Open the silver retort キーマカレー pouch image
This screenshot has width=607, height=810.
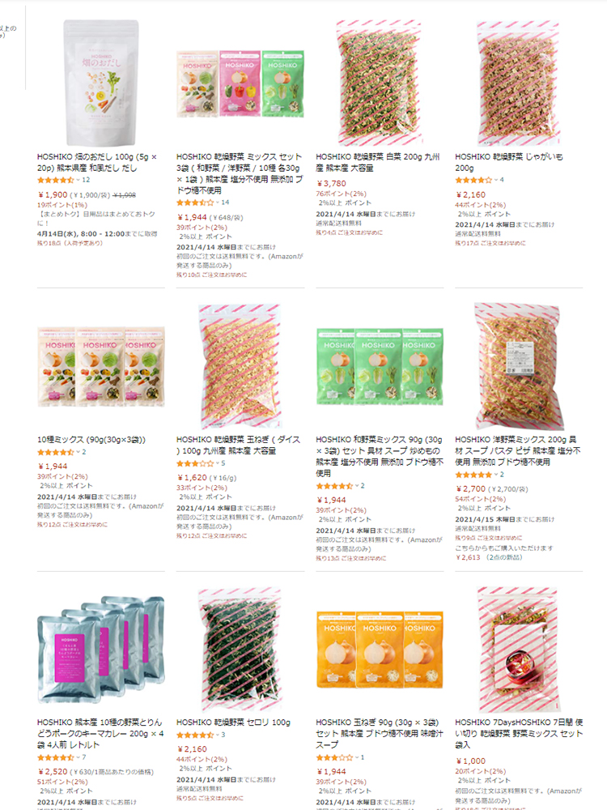tap(101, 650)
